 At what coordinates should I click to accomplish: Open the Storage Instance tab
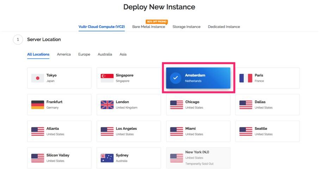tap(186, 27)
